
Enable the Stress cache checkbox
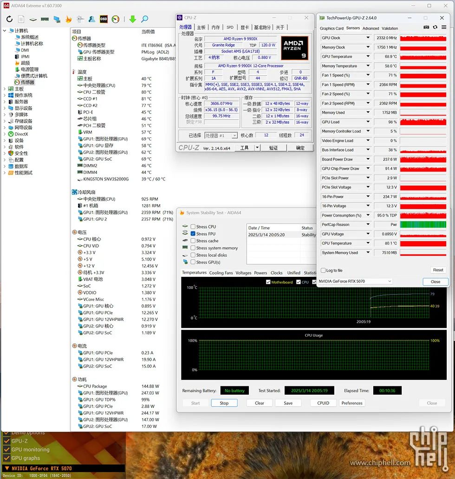tap(193, 241)
